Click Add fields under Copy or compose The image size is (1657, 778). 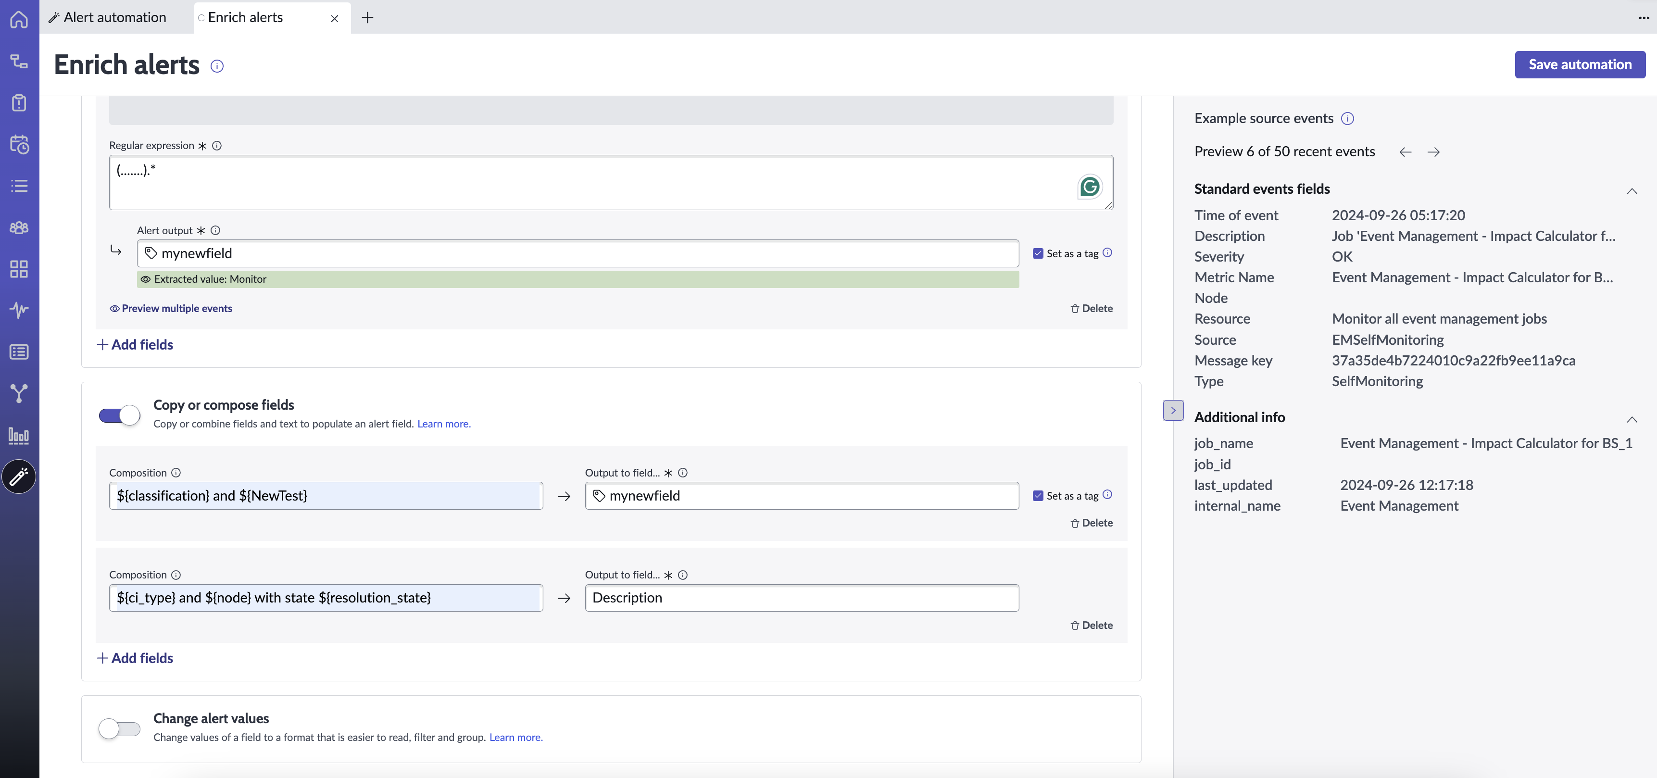[x=135, y=658]
